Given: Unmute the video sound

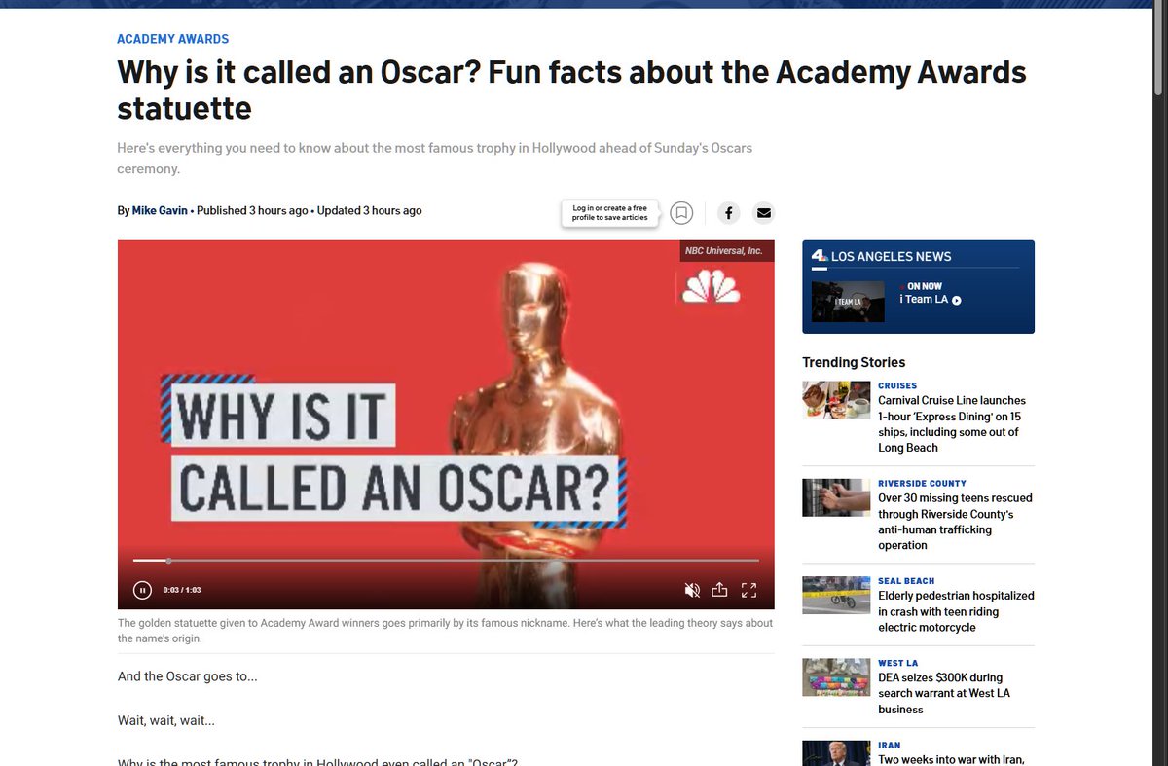Looking at the screenshot, I should (692, 590).
